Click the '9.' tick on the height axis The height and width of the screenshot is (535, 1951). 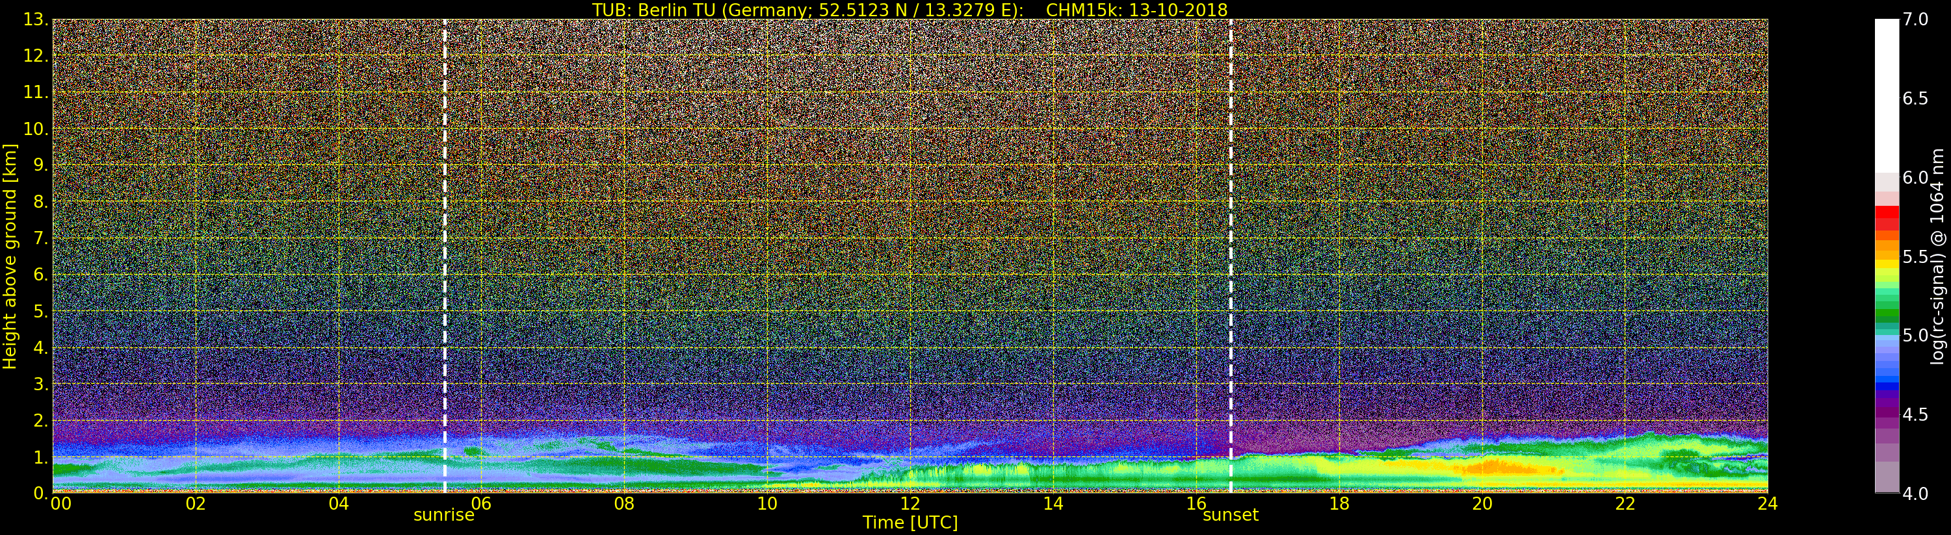pyautogui.click(x=41, y=165)
